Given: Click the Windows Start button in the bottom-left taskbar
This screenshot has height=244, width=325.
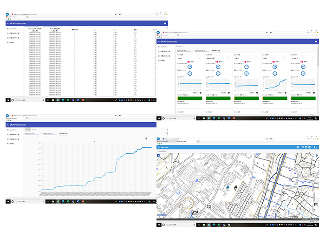Looking at the screenshot, I should [x=7, y=99].
